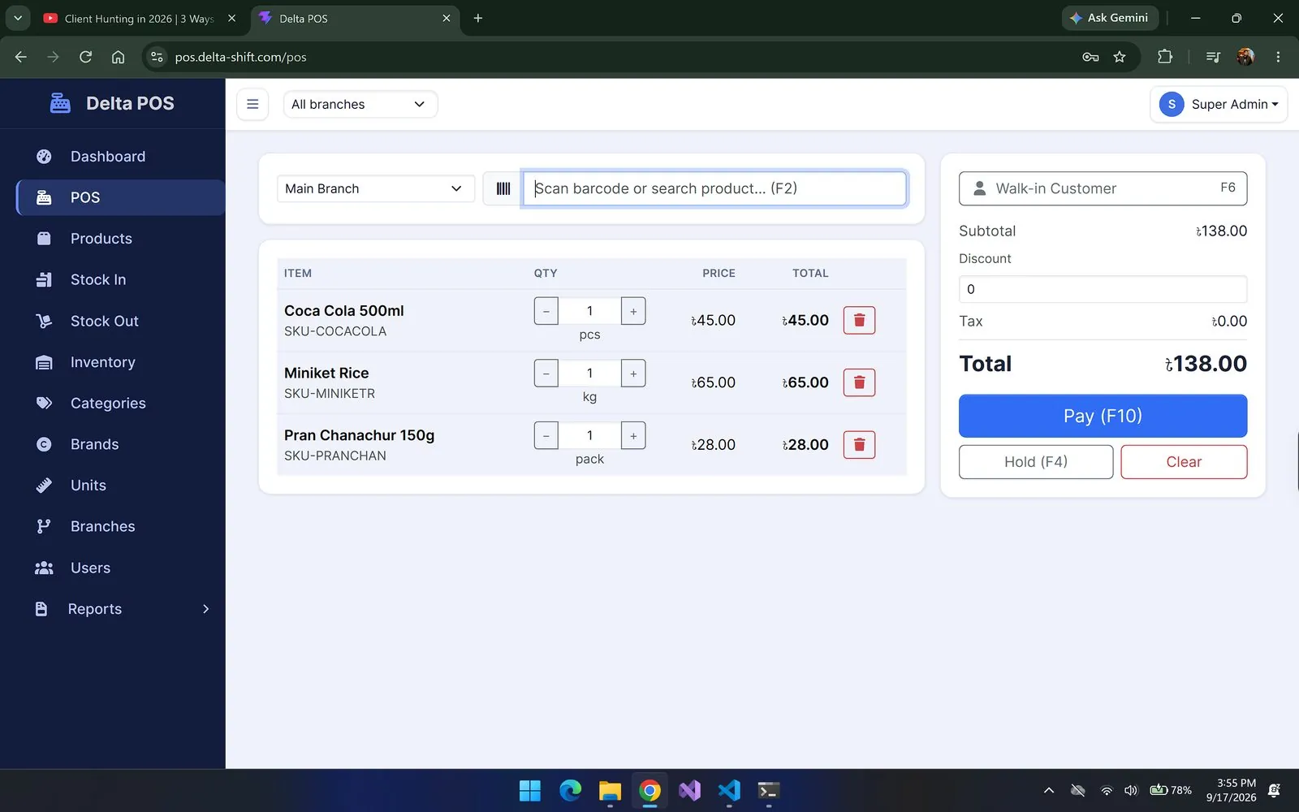Open Chrome extensions puzzle icon
The width and height of the screenshot is (1299, 812).
coord(1165,57)
